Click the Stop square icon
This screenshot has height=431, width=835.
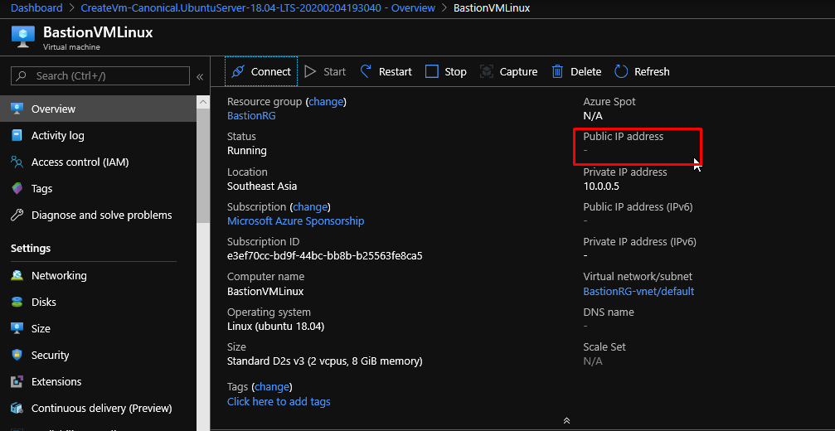point(432,71)
